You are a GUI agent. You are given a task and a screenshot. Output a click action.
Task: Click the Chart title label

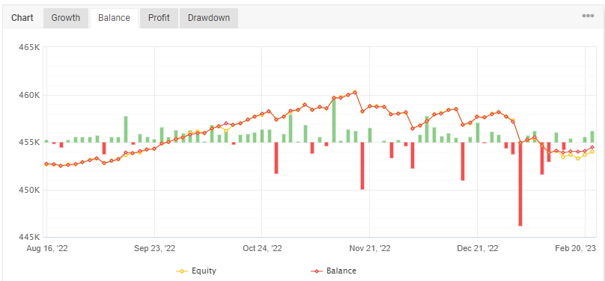click(x=22, y=18)
